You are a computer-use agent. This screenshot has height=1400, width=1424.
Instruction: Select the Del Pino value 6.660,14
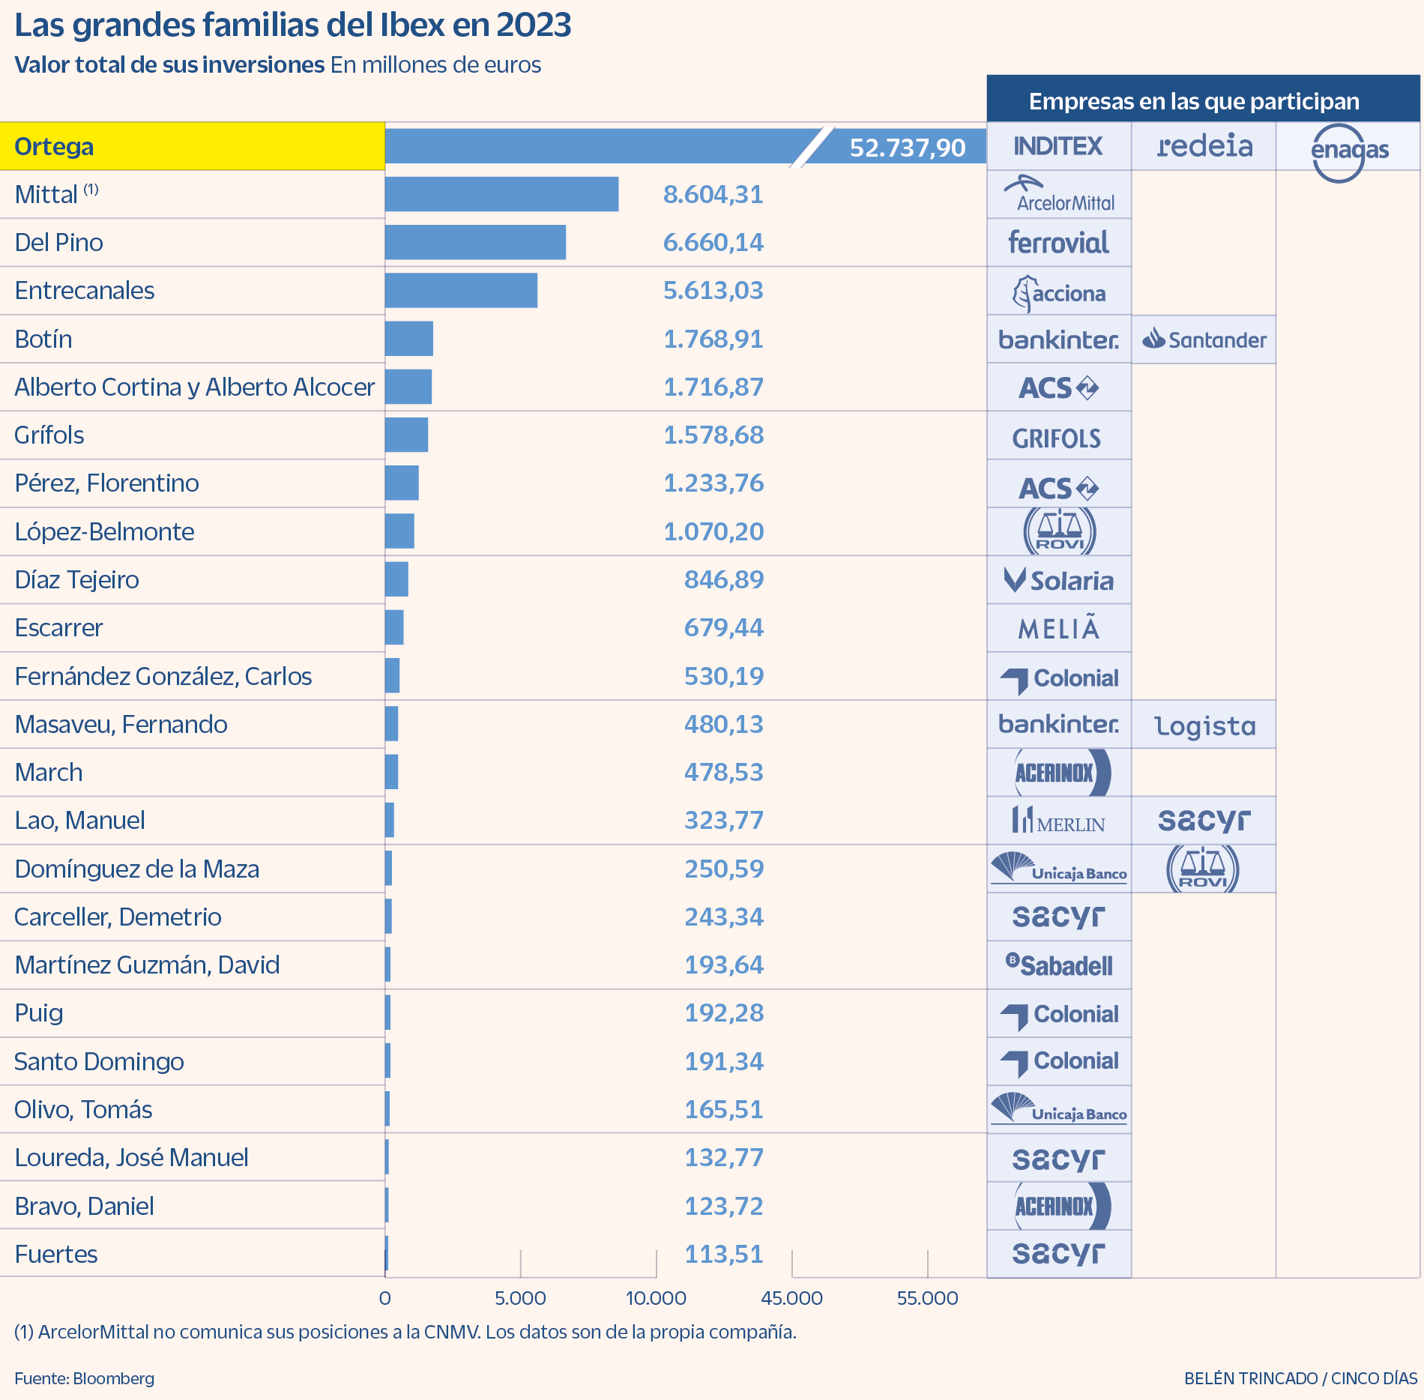[713, 243]
